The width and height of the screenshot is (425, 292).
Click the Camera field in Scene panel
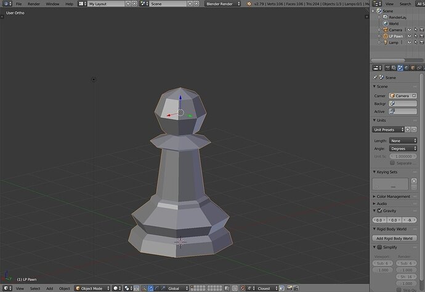click(x=403, y=96)
